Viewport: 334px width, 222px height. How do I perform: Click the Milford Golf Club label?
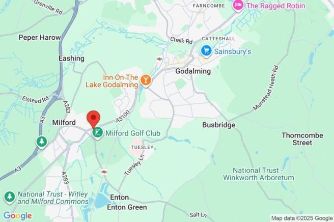click(133, 133)
